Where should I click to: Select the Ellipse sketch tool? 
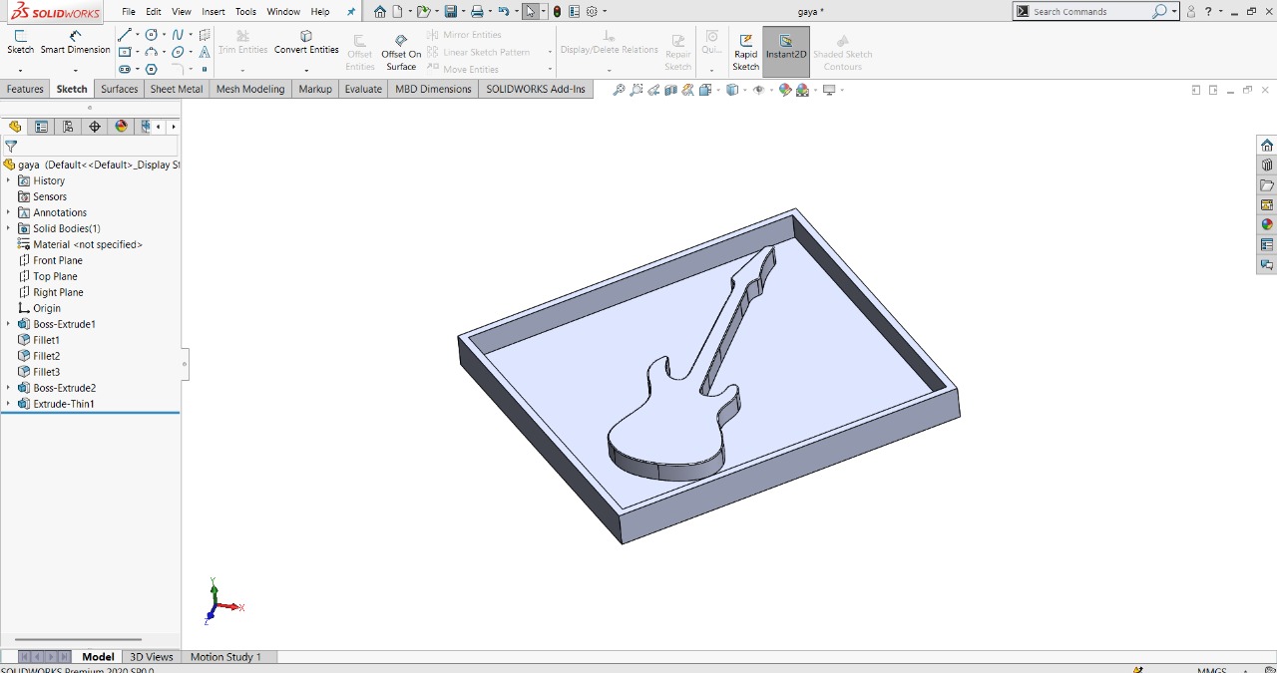pyautogui.click(x=178, y=52)
